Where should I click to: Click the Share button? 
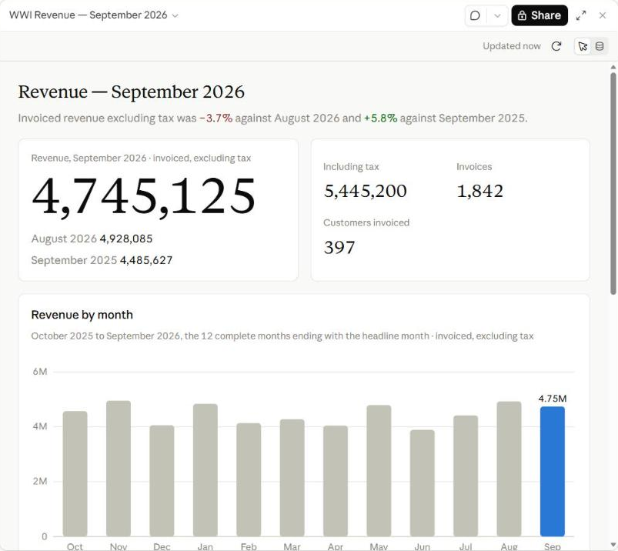point(539,15)
